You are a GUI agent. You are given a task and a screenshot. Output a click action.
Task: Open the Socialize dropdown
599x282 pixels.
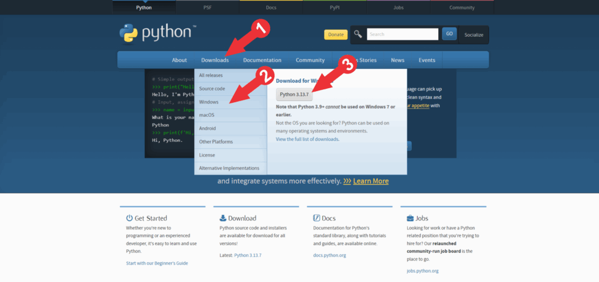[473, 35]
